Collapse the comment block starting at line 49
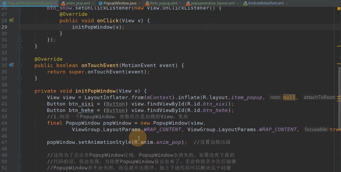The image size is (341, 172). 20,155
